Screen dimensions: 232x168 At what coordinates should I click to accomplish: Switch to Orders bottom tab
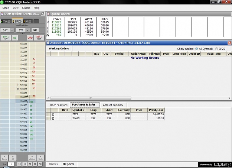[53, 164]
